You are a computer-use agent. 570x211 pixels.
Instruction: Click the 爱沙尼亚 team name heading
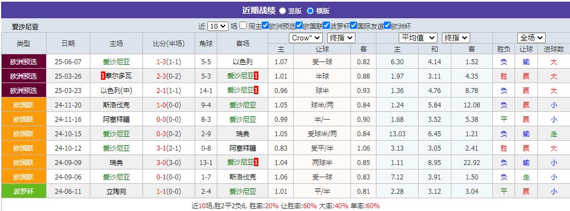25,27
